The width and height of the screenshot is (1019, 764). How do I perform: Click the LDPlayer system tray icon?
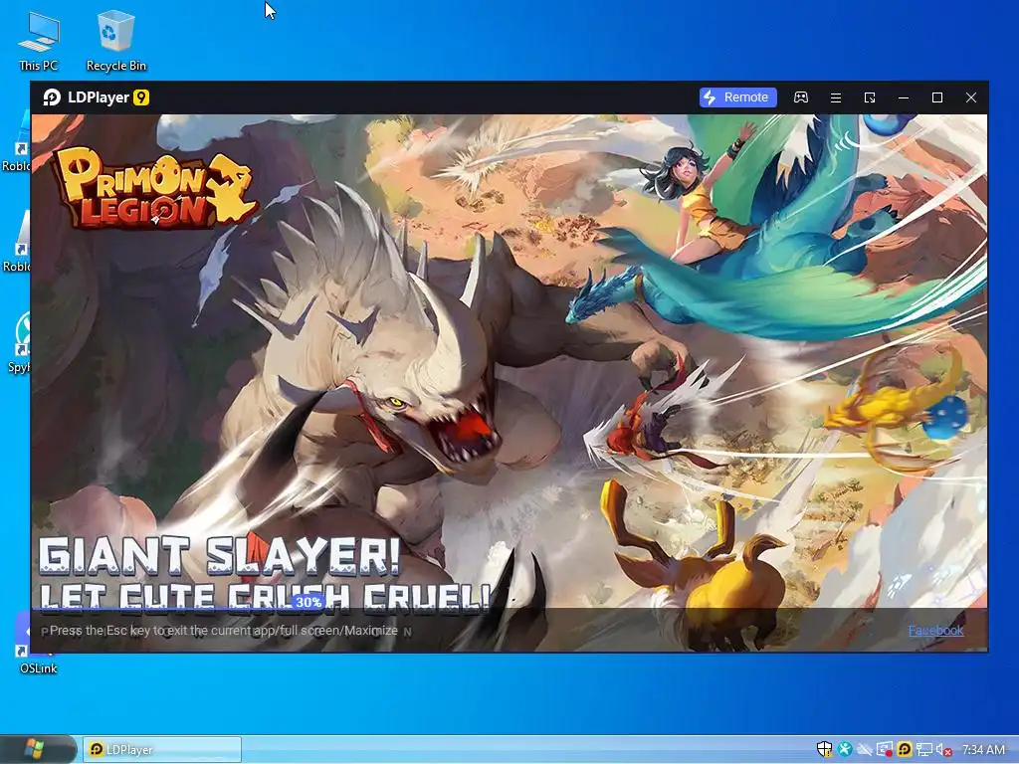(904, 750)
